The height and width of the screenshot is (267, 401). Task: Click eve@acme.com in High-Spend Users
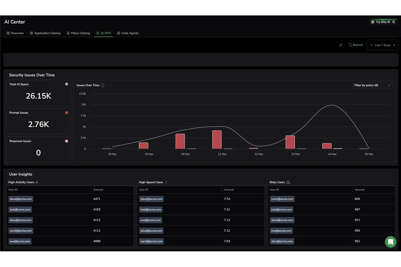point(151,220)
